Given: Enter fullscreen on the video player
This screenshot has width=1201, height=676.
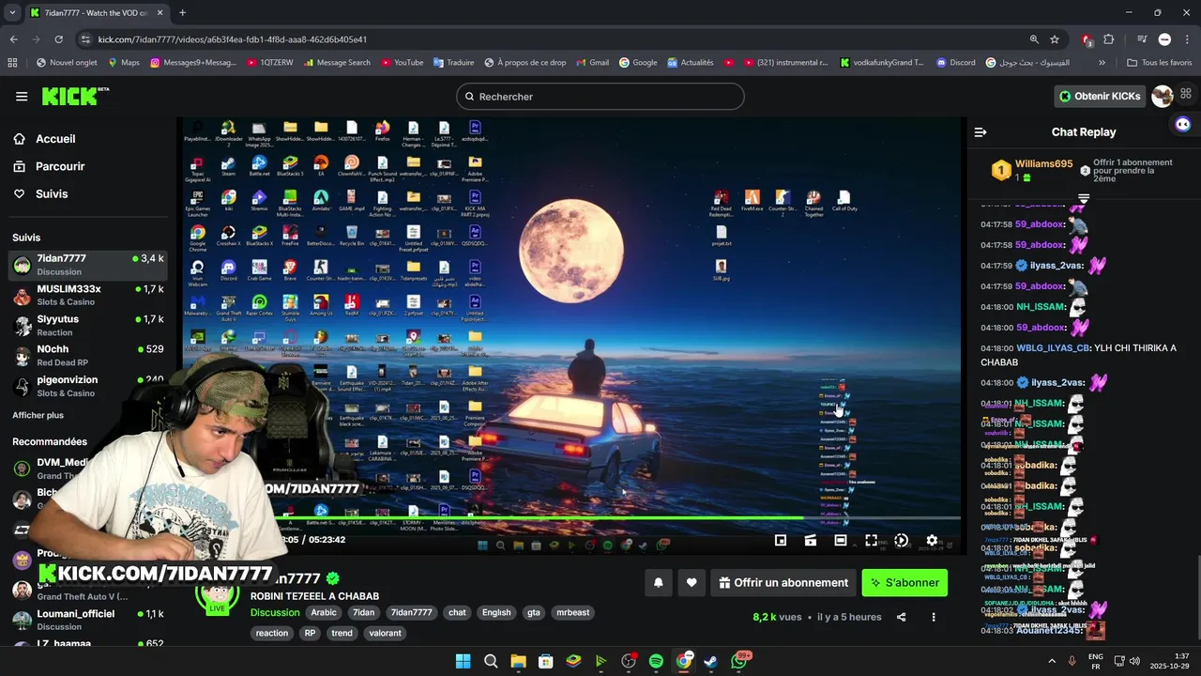Looking at the screenshot, I should coord(871,540).
